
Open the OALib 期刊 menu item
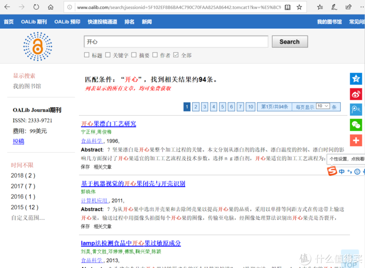[34, 22]
